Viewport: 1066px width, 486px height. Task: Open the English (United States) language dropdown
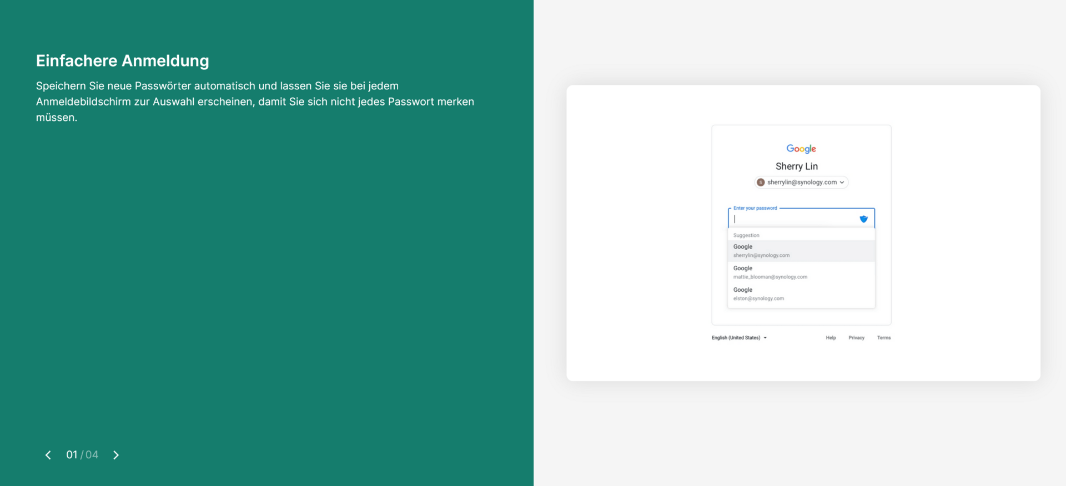[739, 338]
